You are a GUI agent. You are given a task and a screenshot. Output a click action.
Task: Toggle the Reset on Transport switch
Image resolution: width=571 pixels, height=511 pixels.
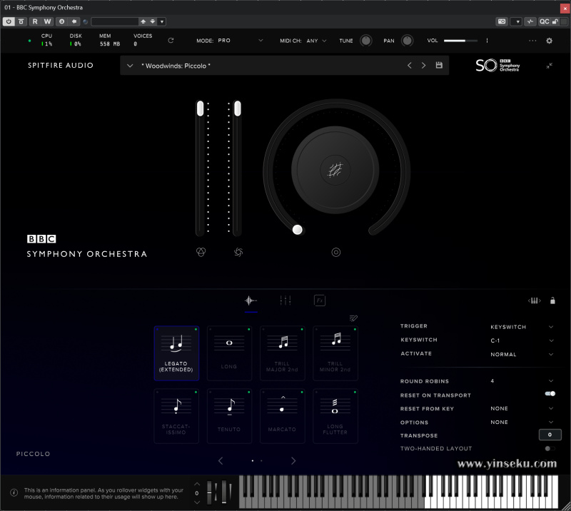[x=550, y=394]
